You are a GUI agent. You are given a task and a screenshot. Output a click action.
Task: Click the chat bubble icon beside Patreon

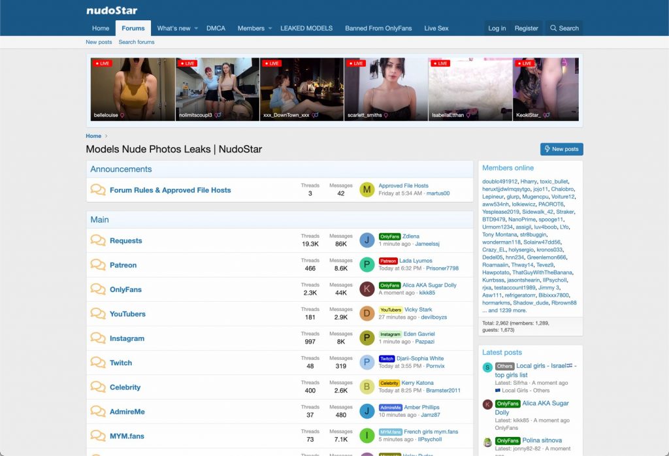(98, 265)
